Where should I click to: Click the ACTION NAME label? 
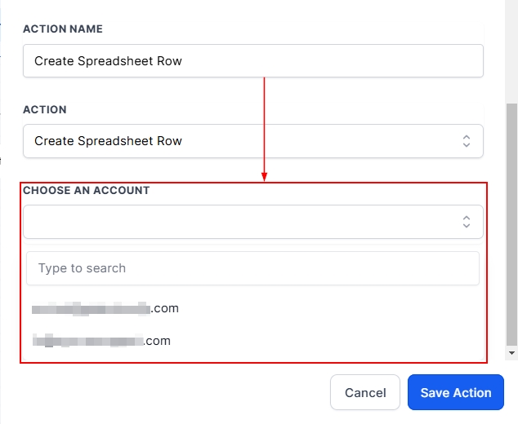[x=63, y=29]
